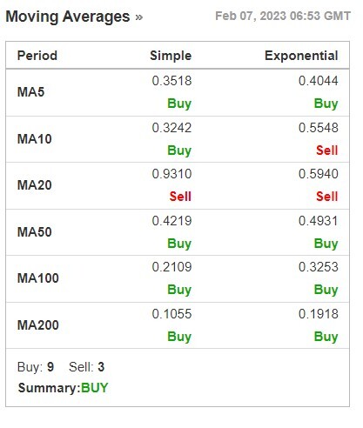Image resolution: width=363 pixels, height=428 pixels.
Task: Open the Moving Averages heading link
Action: click(x=68, y=17)
